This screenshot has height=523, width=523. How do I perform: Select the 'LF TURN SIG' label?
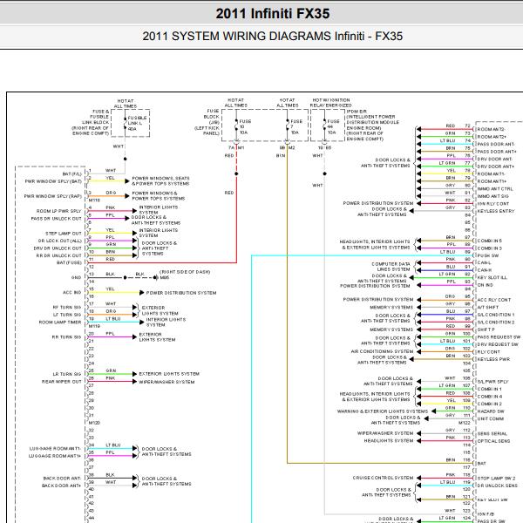(x=67, y=315)
